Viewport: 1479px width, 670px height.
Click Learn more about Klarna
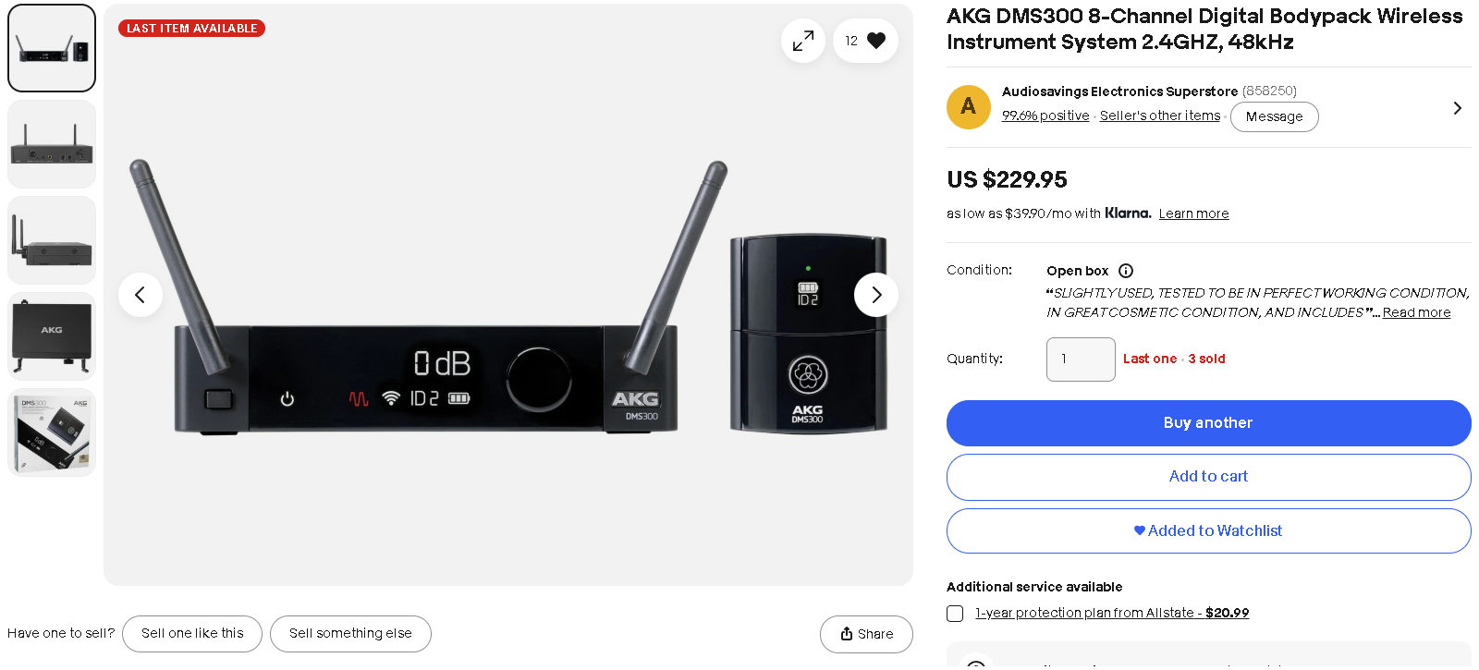pyautogui.click(x=1193, y=213)
